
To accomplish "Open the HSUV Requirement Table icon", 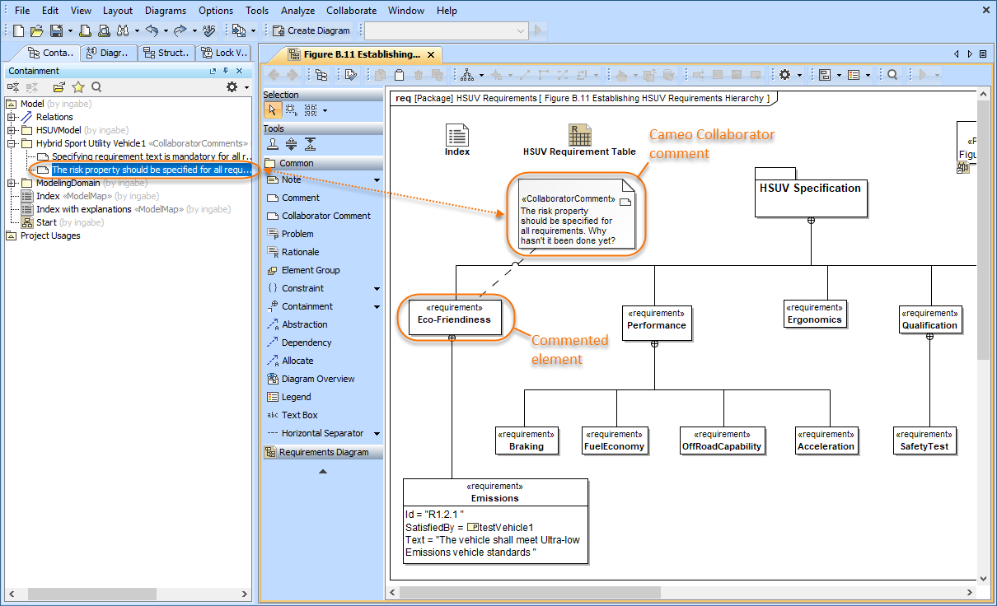I will click(579, 136).
